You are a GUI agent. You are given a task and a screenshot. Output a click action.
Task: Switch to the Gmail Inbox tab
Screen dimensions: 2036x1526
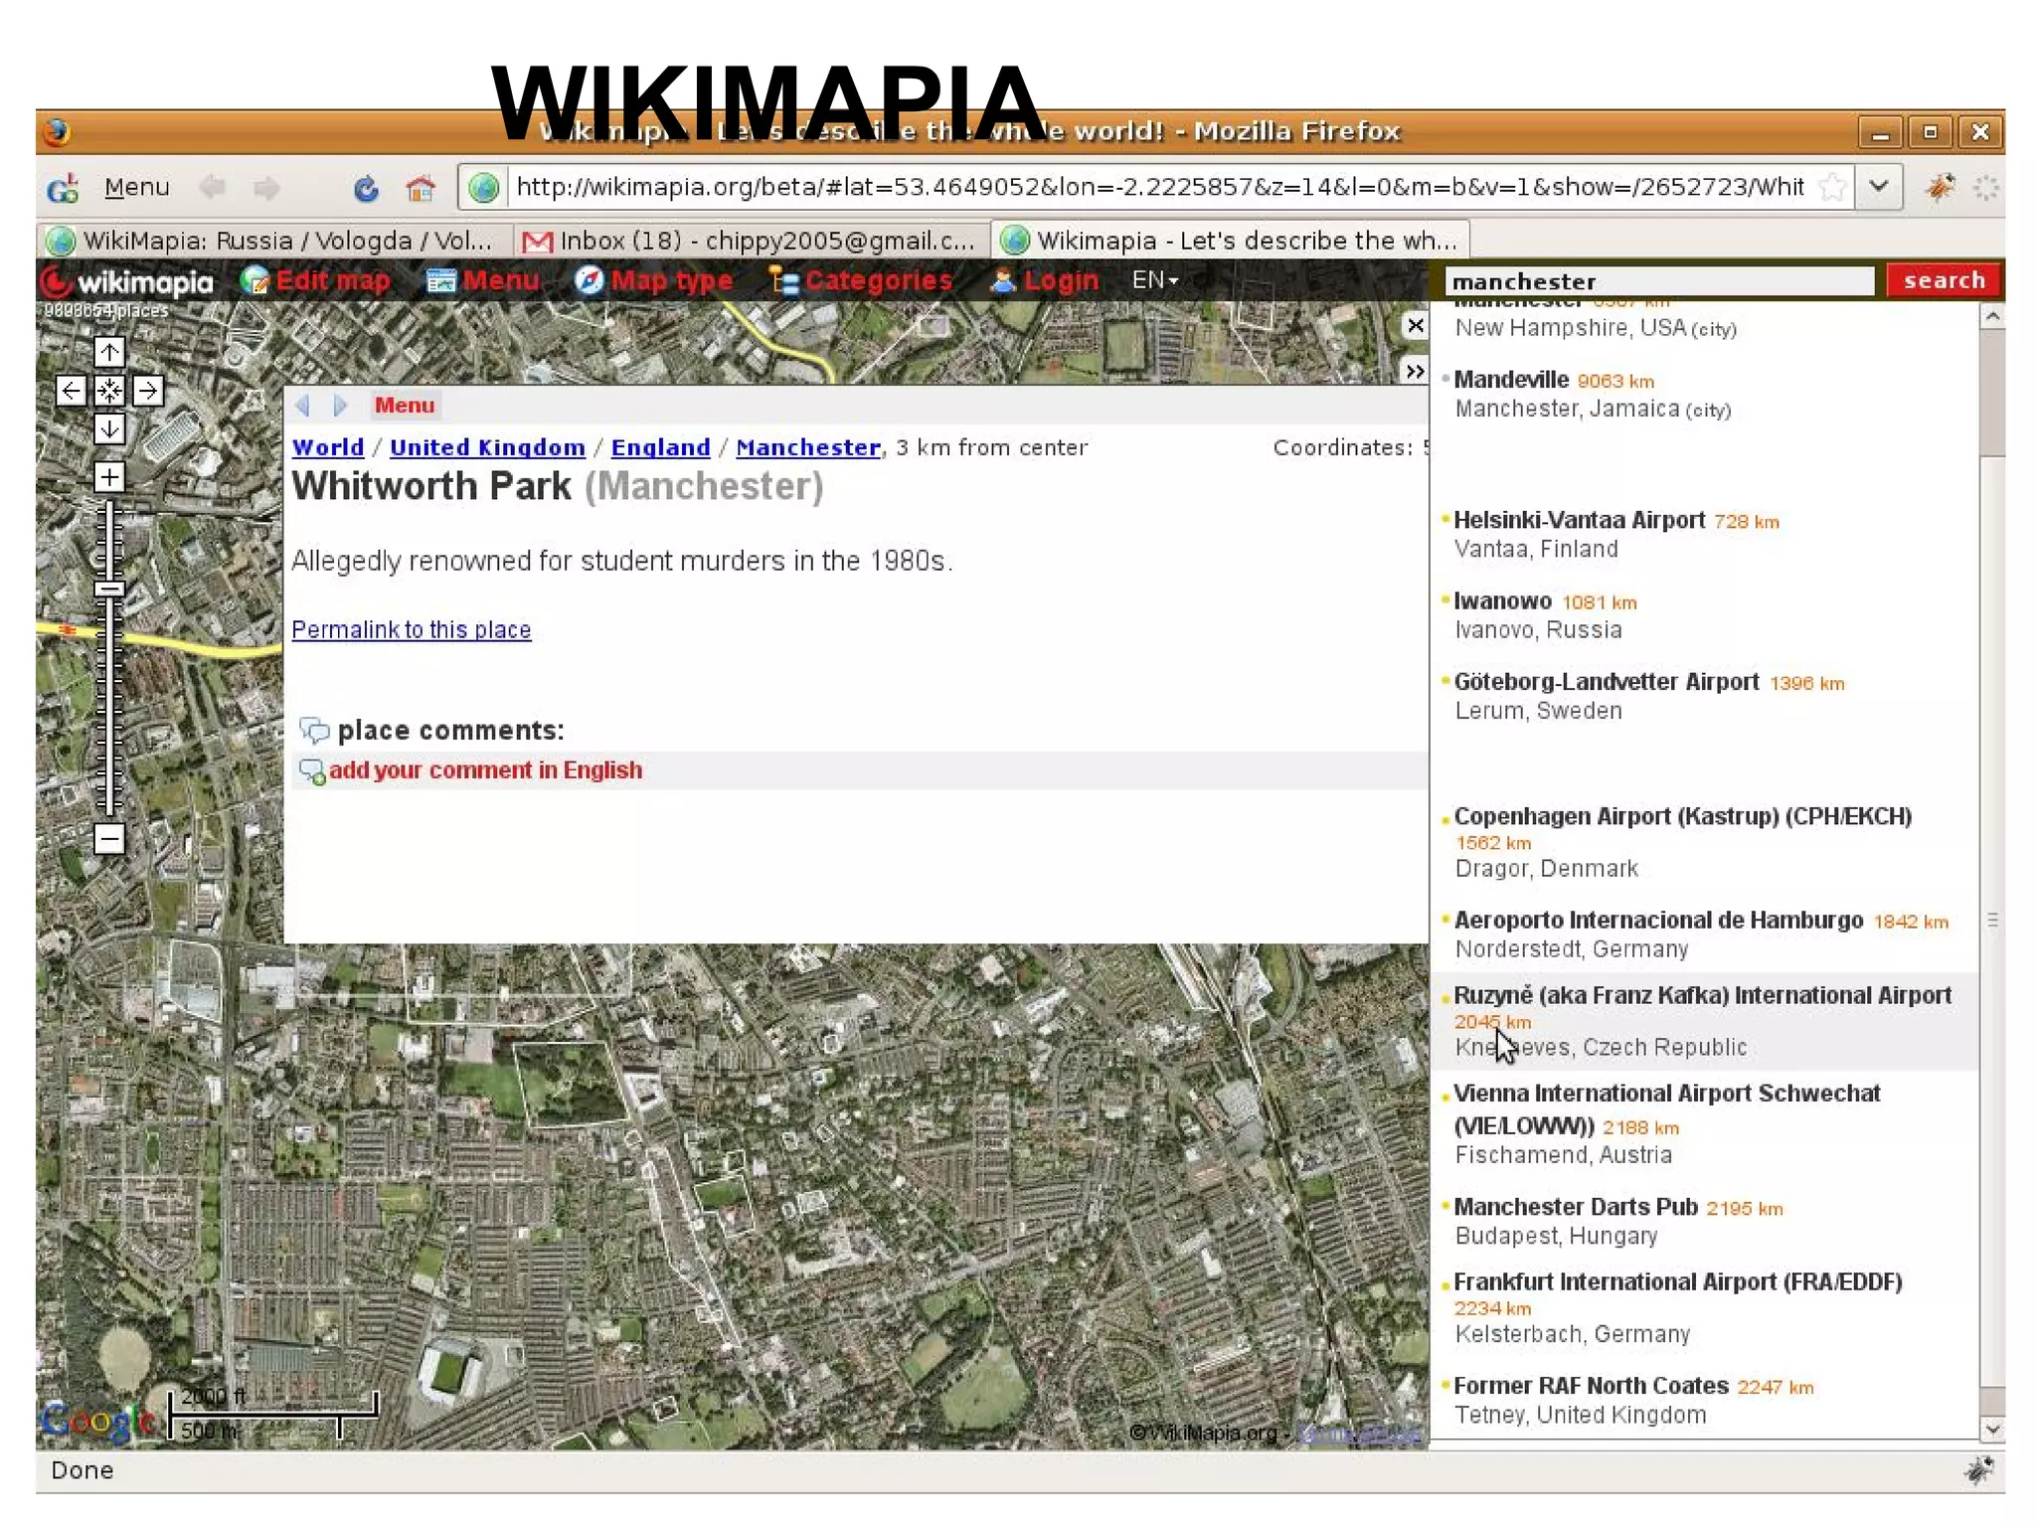tap(752, 241)
